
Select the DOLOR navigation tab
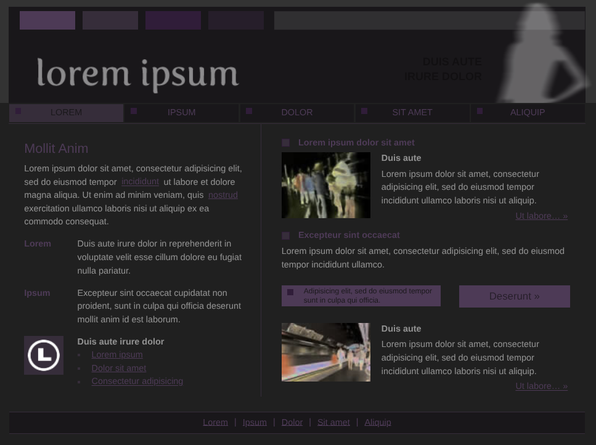(x=296, y=113)
